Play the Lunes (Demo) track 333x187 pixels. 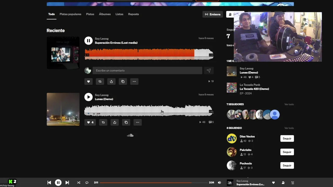(x=88, y=97)
